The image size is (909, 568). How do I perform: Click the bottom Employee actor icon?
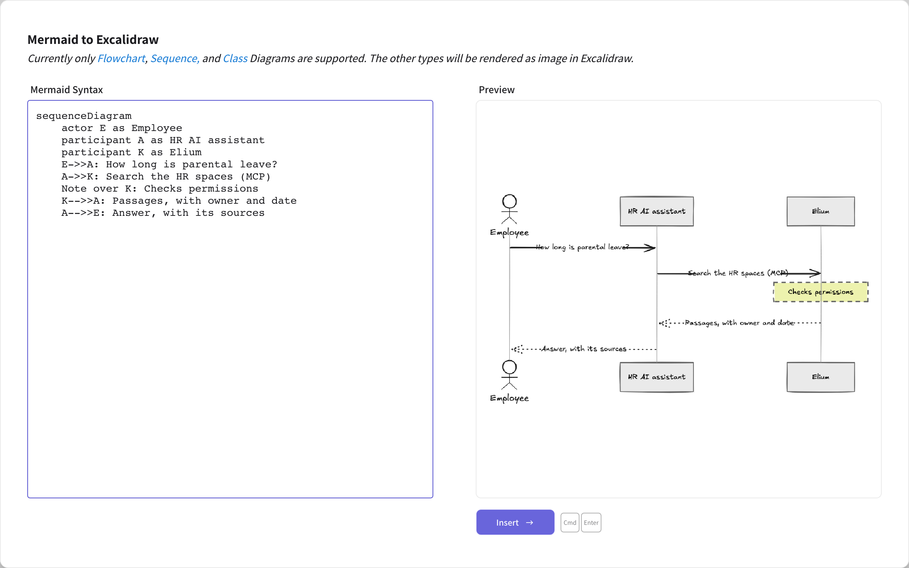tap(509, 375)
